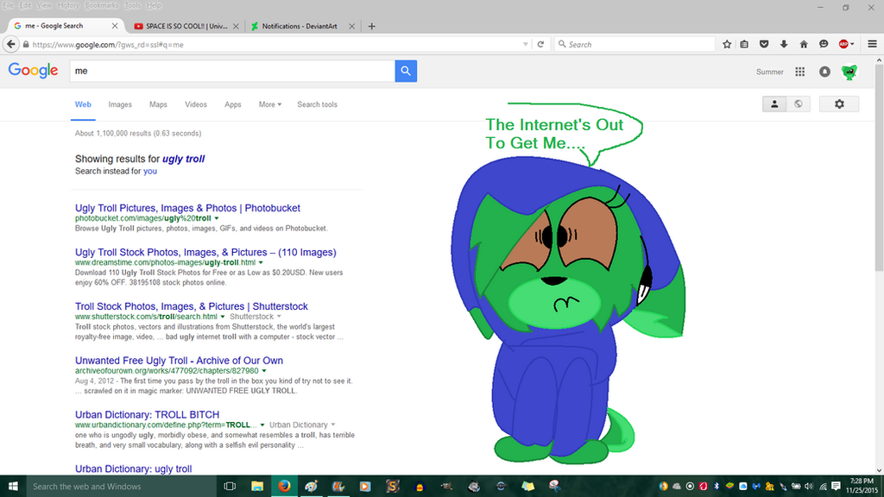
Task: Click the 'you' search instead link
Action: tap(150, 171)
